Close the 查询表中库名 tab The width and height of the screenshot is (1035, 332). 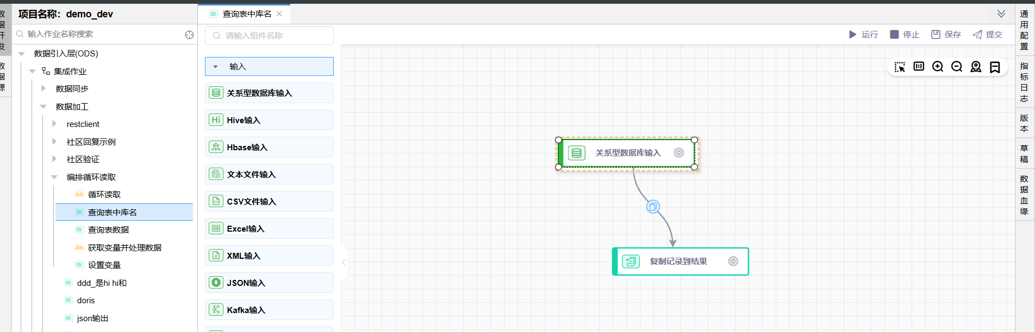tap(279, 14)
